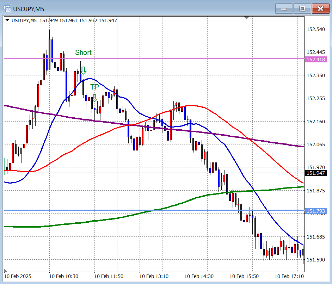Click the green arrow below the Short label

pyautogui.click(x=83, y=70)
